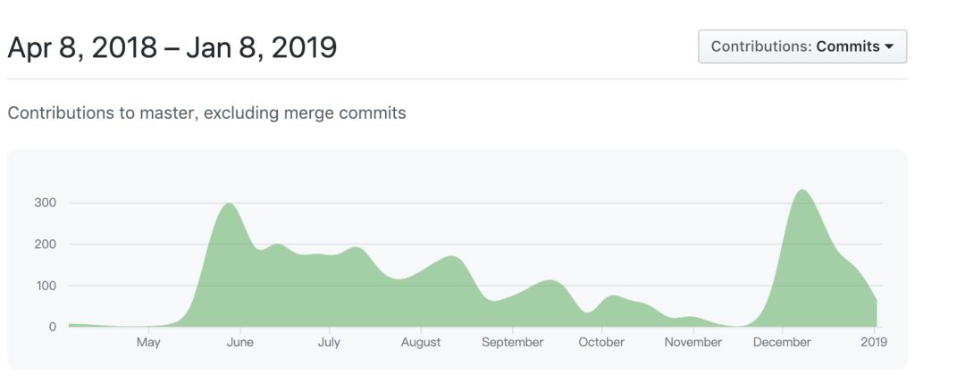Click the 0 y-axis label

53,327
